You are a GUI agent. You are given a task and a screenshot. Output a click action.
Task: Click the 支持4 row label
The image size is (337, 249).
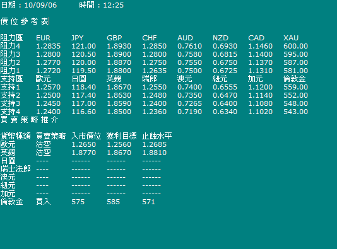(x=10, y=112)
